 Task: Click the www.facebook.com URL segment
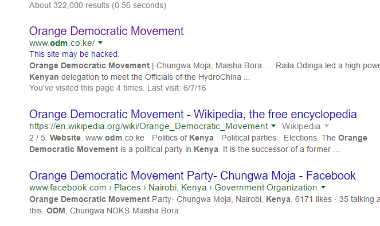pos(68,188)
